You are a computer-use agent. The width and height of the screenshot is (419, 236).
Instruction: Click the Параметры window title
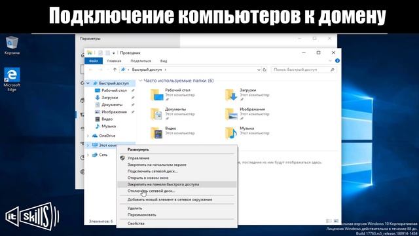click(90, 39)
